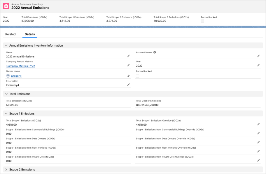Edit the Year field with the pencil icon

point(258,65)
